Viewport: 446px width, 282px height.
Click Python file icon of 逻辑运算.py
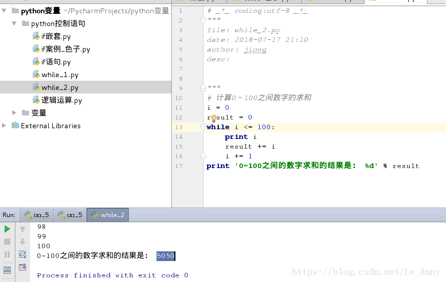point(36,100)
